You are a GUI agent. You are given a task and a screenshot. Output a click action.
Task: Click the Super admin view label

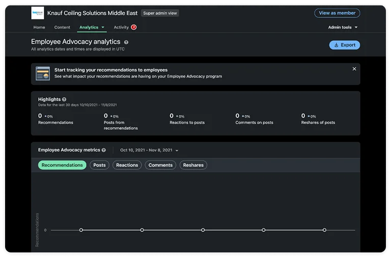pos(160,13)
